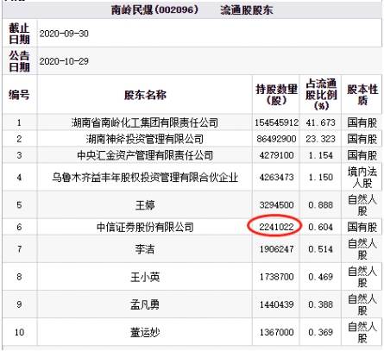384x351 pixels.
Task: Click the 股本性质 column header
Action: (362, 95)
